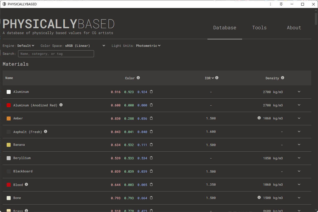
Task: Show info for the Color column header
Action: (x=138, y=78)
